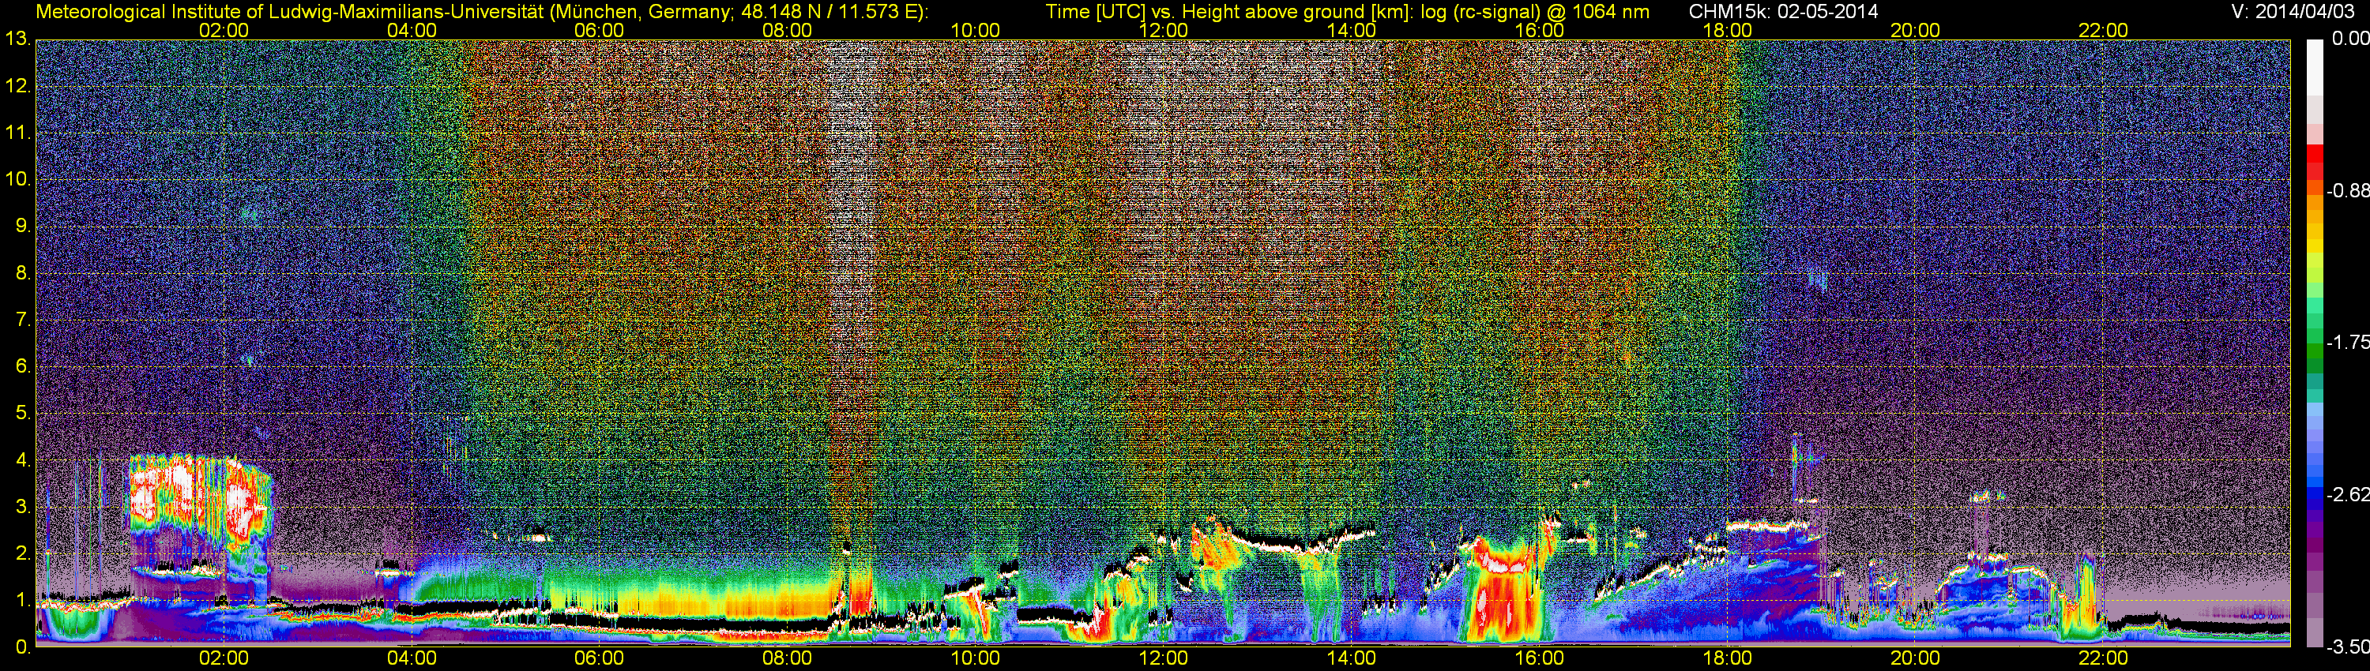Click the 4 km height axis label

point(23,460)
